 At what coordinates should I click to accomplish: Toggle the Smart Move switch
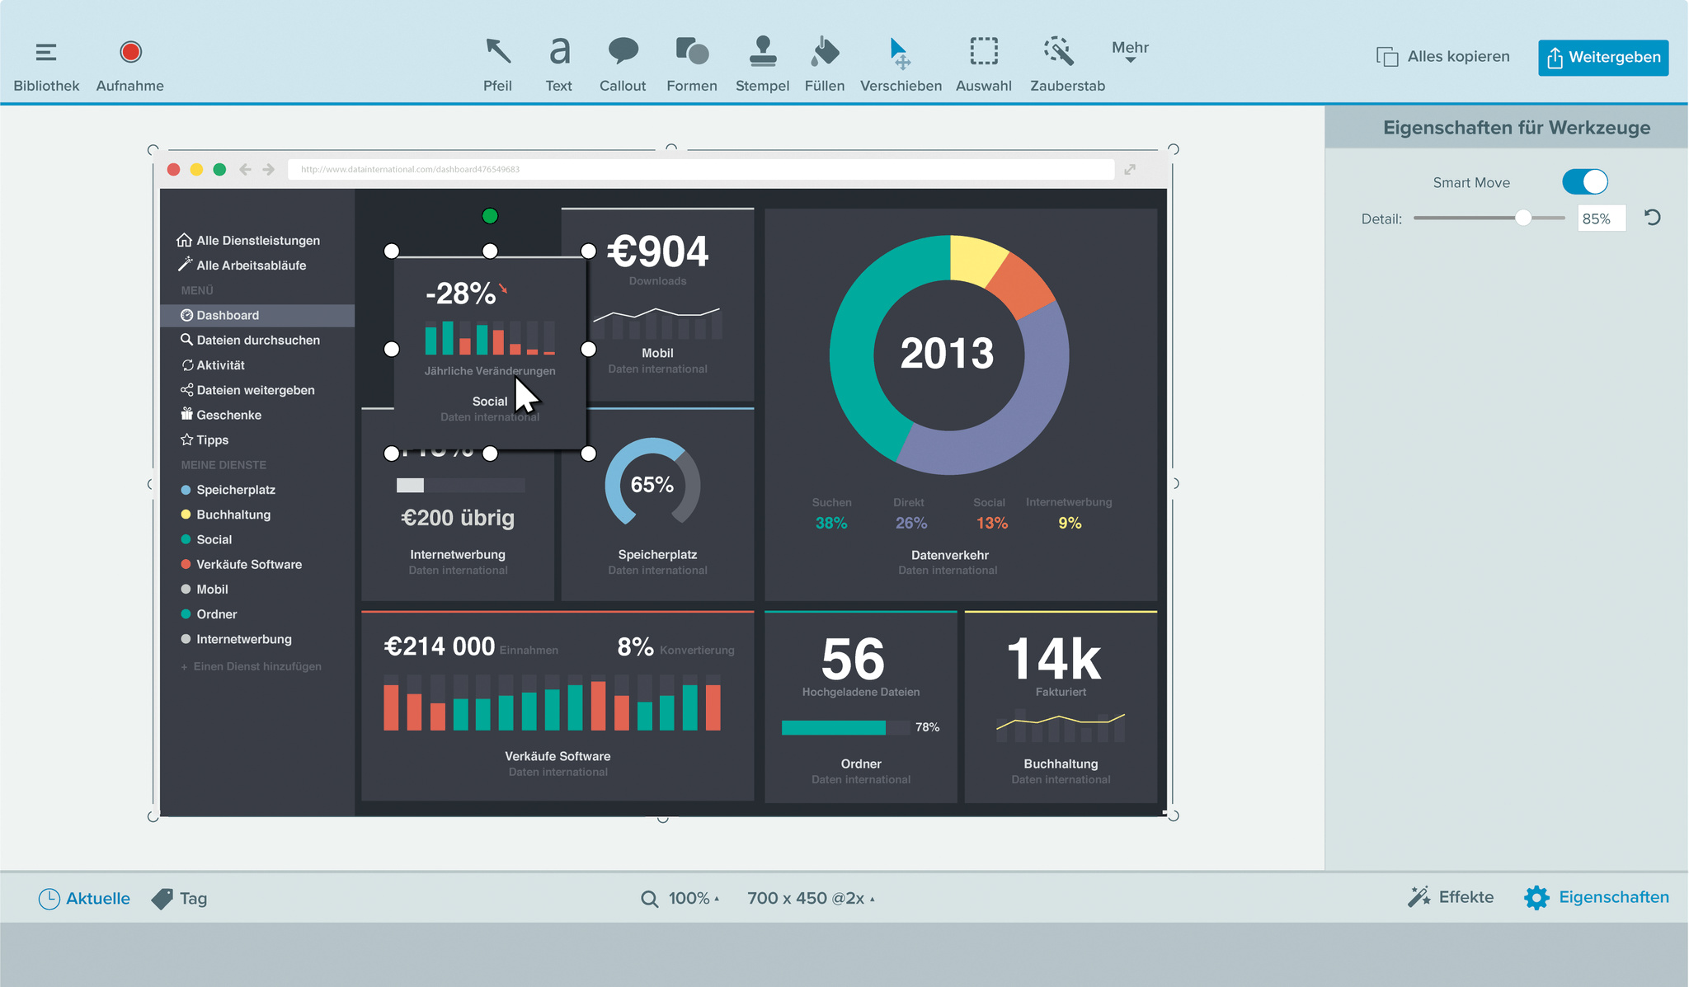(1584, 182)
